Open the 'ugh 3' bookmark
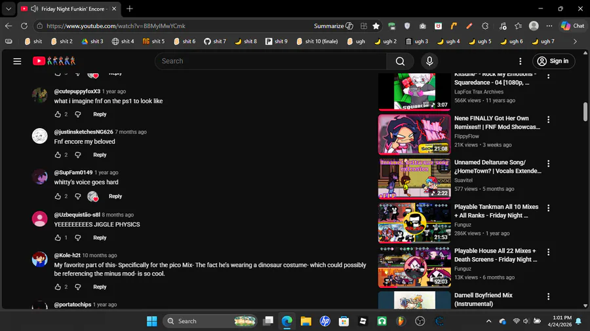This screenshot has width=590, height=331. click(417, 42)
